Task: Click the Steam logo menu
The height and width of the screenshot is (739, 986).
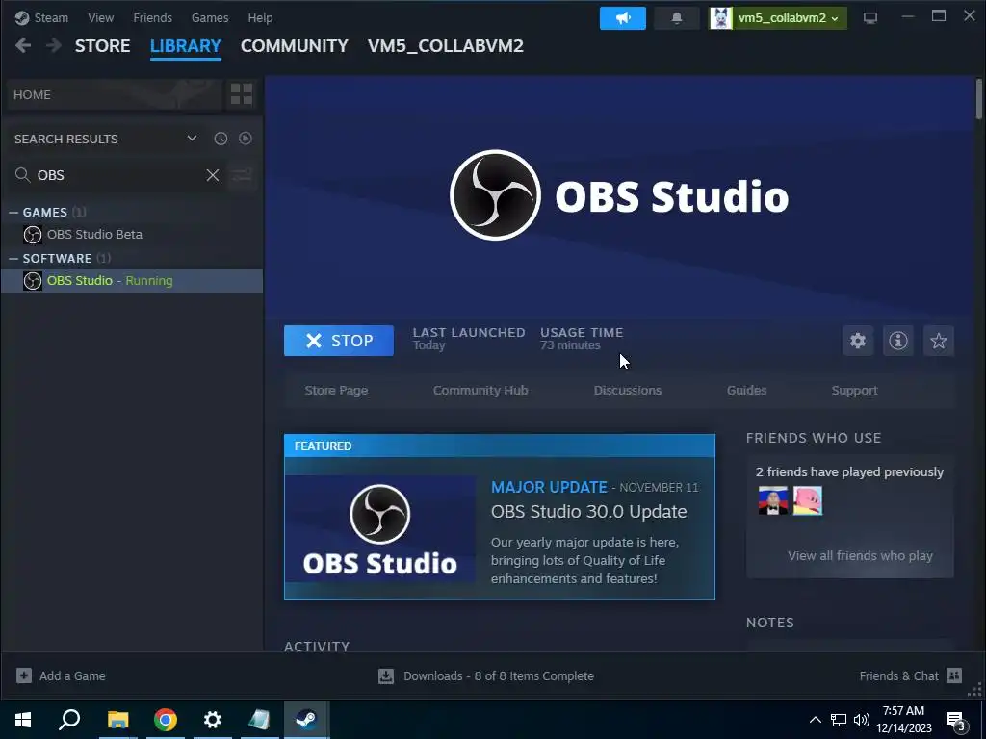Action: coord(22,17)
